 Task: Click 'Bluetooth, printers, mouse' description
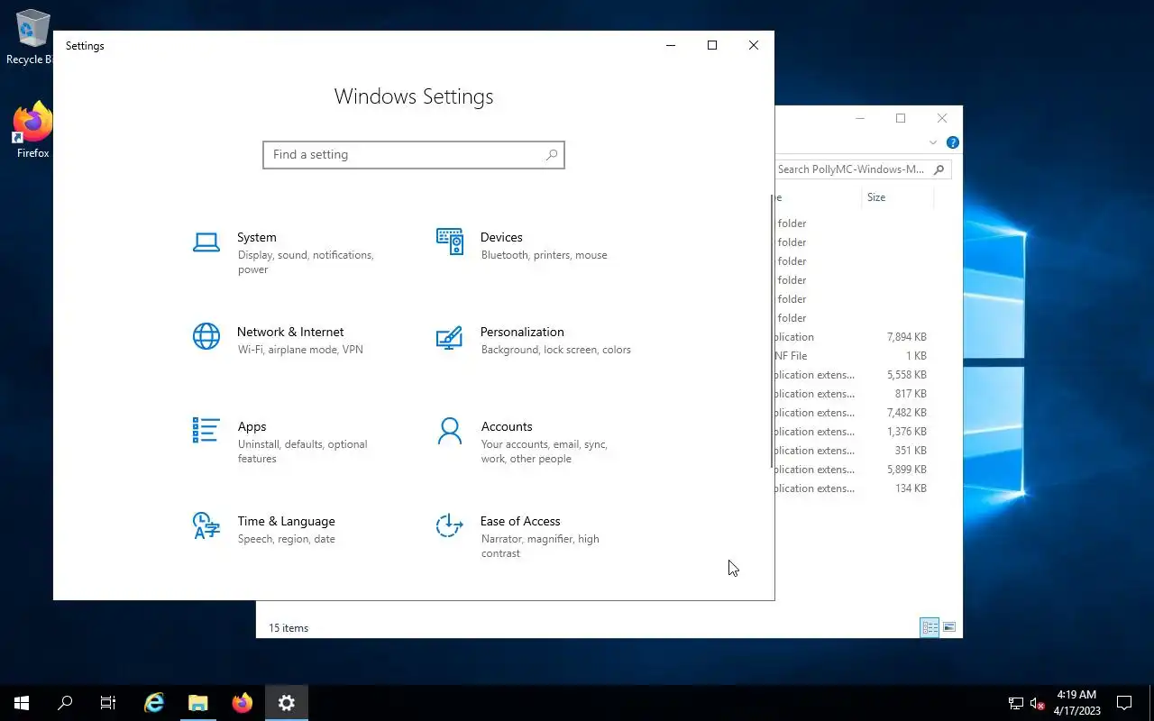coord(545,255)
